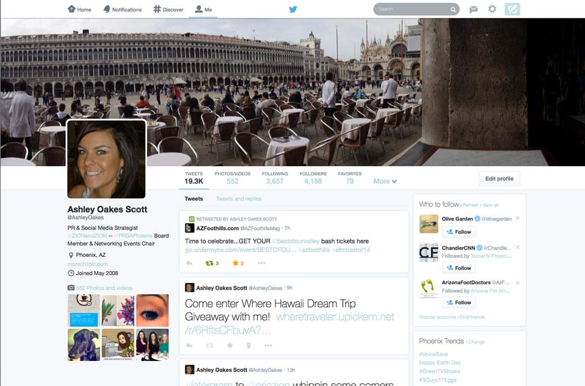Viewport: 585px width, 386px height.
Task: Click retweet icon on Hawaii giveaway tweet
Action: (209, 345)
